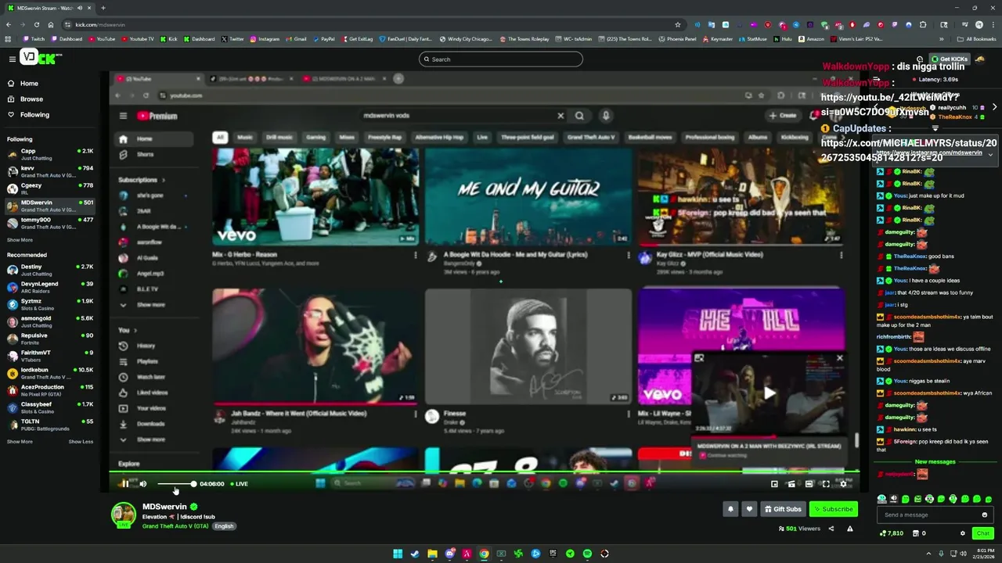Viewport: 1002px width, 563px height.
Task: Mute the stream volume icon
Action: pyautogui.click(x=142, y=484)
